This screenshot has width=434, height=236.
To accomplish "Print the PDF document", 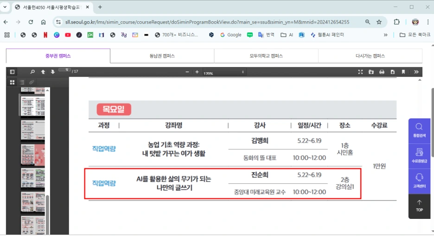I will 382,72.
